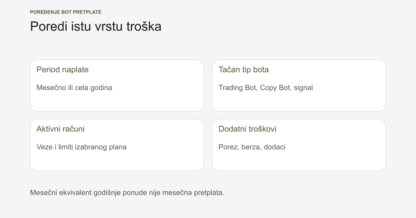Open the Aktivni računi card
The image size is (416, 218).
[x=117, y=145]
